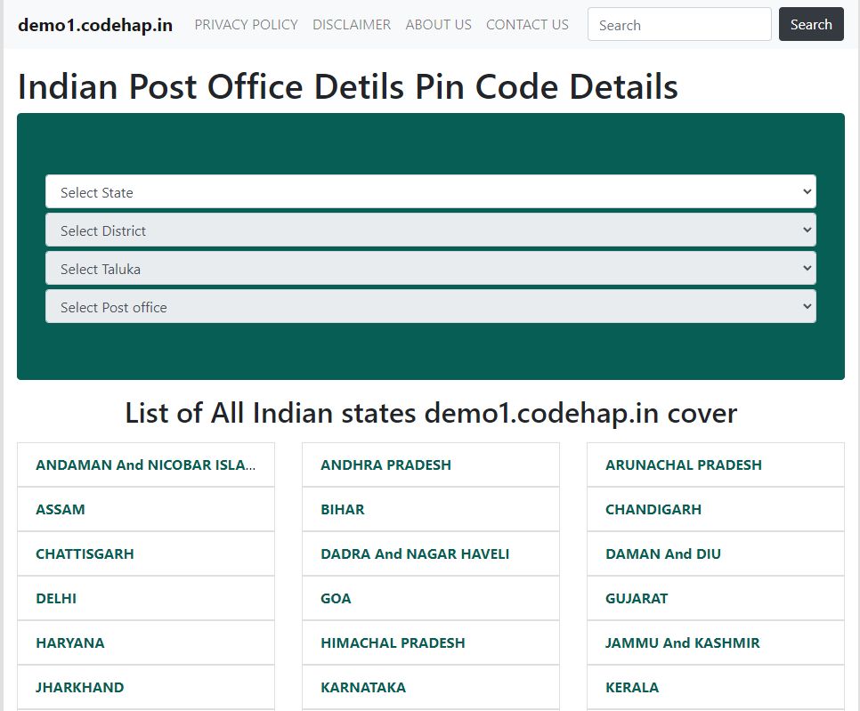Expand the Select Post office dropdown
The image size is (860, 711).
tap(430, 307)
